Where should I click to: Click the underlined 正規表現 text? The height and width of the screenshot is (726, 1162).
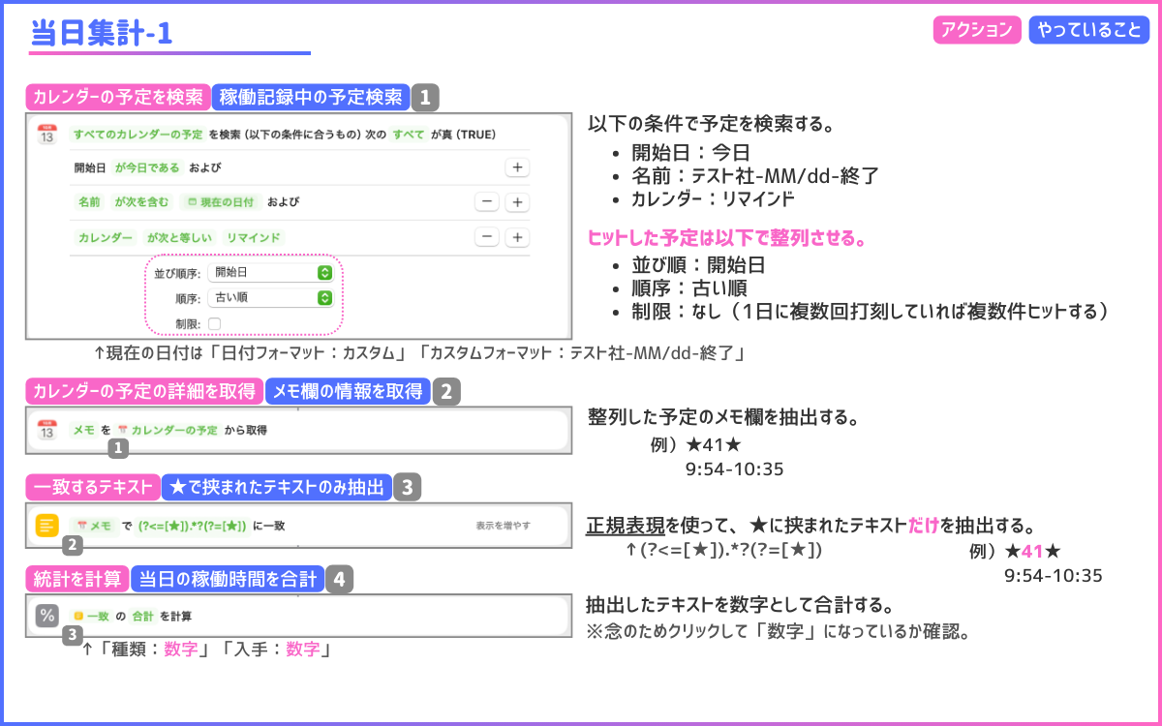tap(625, 526)
